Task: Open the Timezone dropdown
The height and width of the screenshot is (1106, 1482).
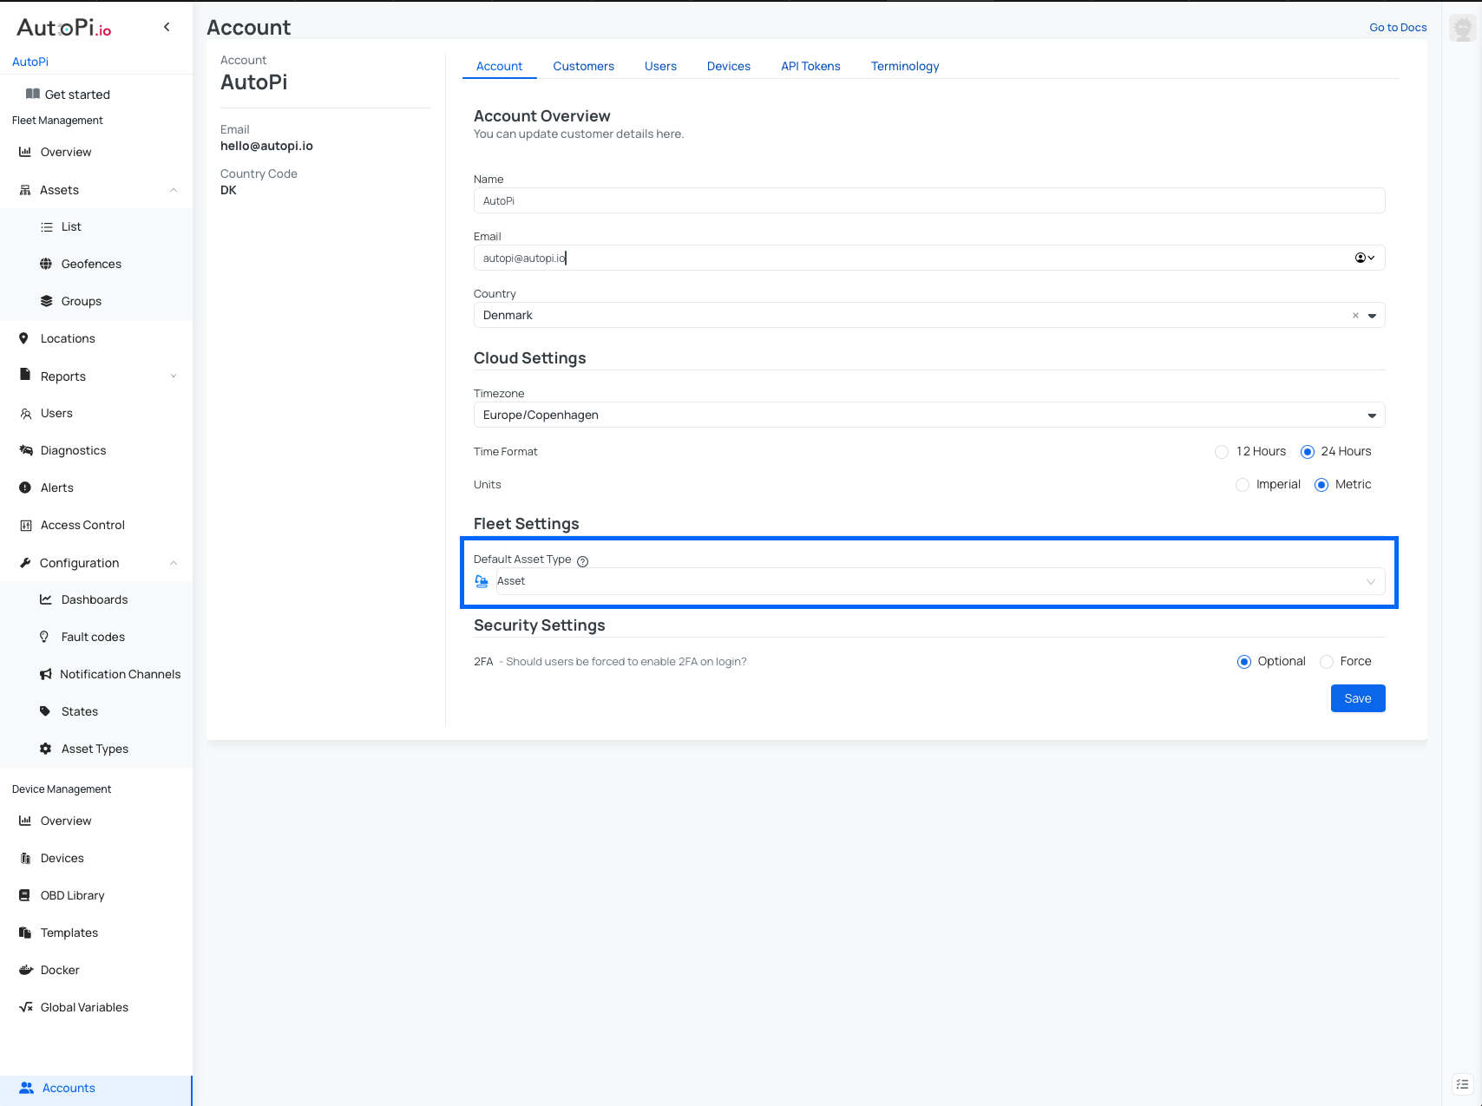Action: (x=929, y=415)
